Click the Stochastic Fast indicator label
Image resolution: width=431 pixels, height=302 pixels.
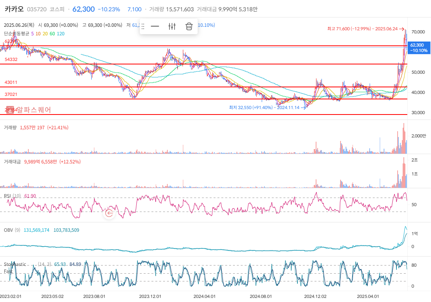click(15, 268)
